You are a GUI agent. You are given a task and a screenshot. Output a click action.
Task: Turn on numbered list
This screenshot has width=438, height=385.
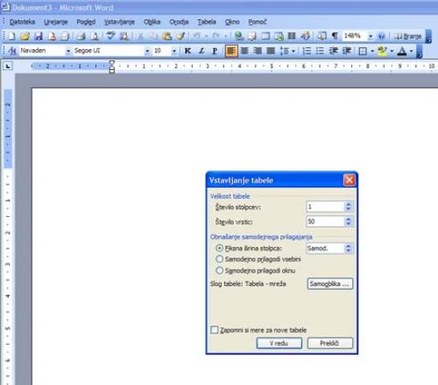click(307, 51)
